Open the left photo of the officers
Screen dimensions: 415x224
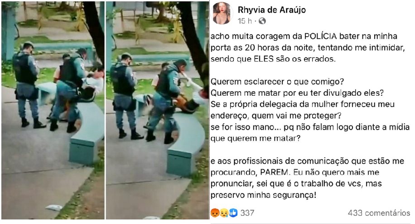coord(53,110)
